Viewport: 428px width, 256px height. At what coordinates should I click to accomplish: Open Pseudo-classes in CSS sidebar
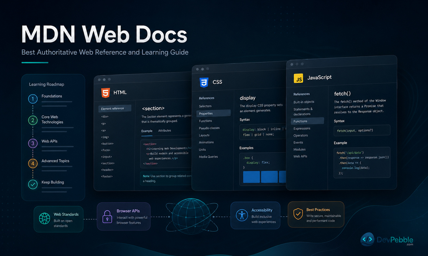(209, 128)
